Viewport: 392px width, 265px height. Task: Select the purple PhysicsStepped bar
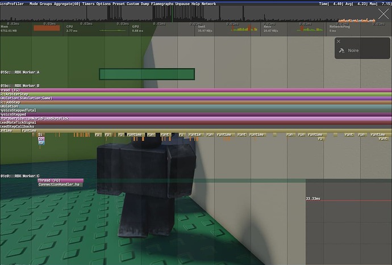[x=196, y=114]
